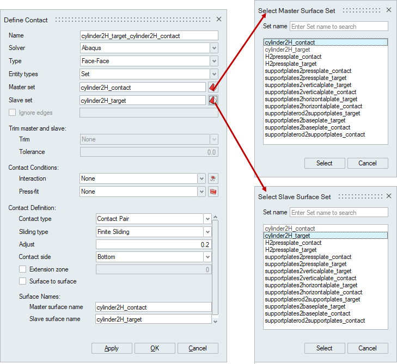
Task: Open the Contact side dropdown
Action: [x=207, y=257]
